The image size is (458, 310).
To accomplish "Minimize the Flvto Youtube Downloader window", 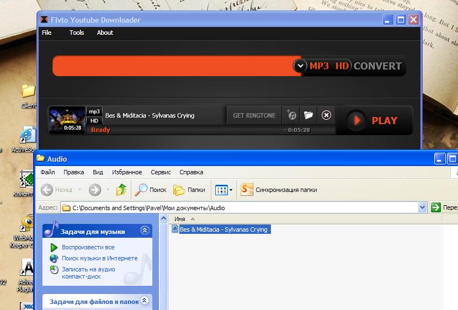I will [387, 20].
